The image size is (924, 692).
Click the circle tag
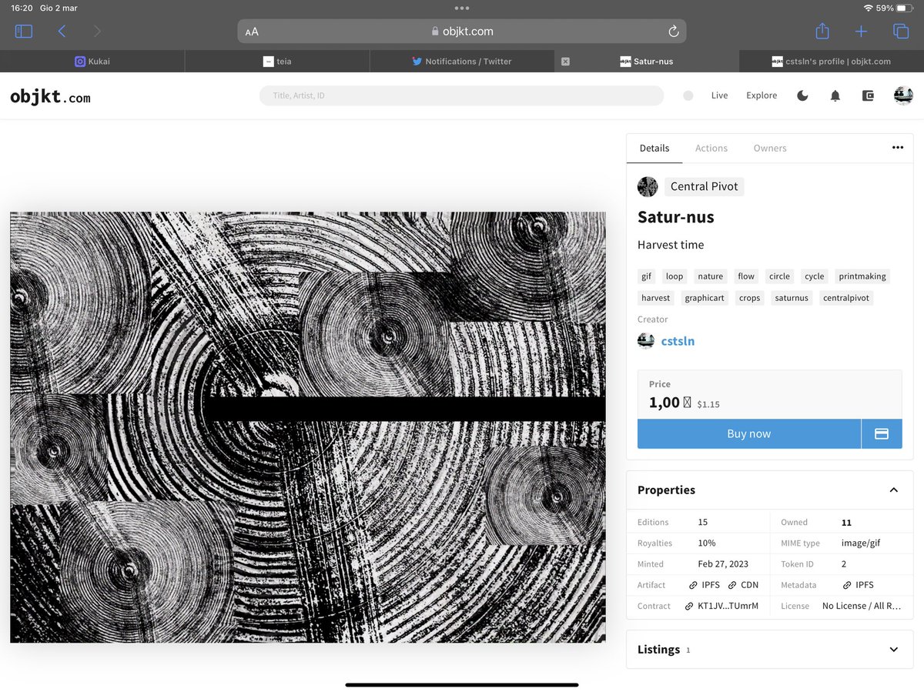[779, 276]
